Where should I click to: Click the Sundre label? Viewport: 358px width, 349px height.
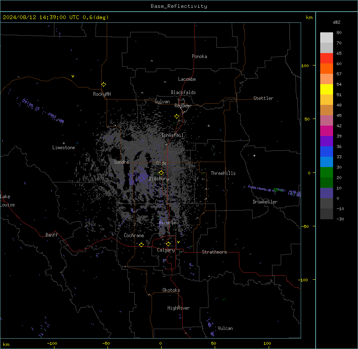tap(121, 162)
